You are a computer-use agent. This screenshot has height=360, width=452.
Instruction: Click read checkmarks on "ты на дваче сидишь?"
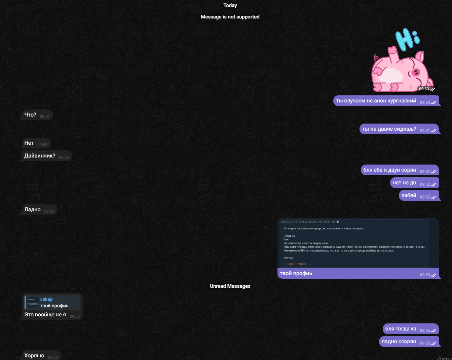tap(434, 131)
